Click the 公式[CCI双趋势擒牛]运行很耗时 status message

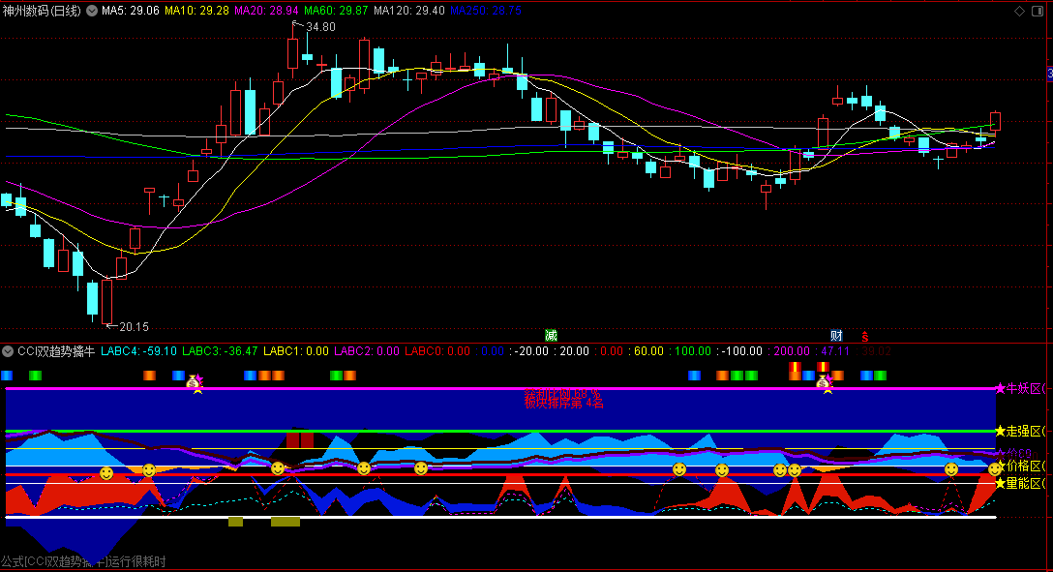[x=83, y=561]
